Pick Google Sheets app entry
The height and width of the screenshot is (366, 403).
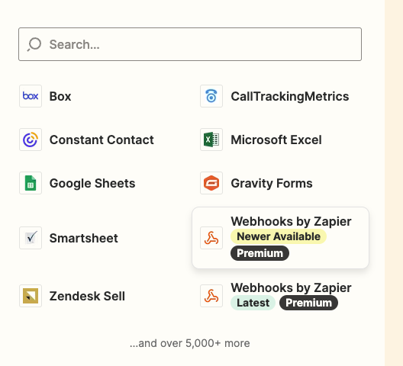pyautogui.click(x=92, y=184)
